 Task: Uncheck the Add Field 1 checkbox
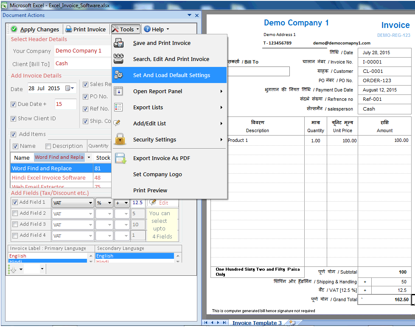(15, 202)
